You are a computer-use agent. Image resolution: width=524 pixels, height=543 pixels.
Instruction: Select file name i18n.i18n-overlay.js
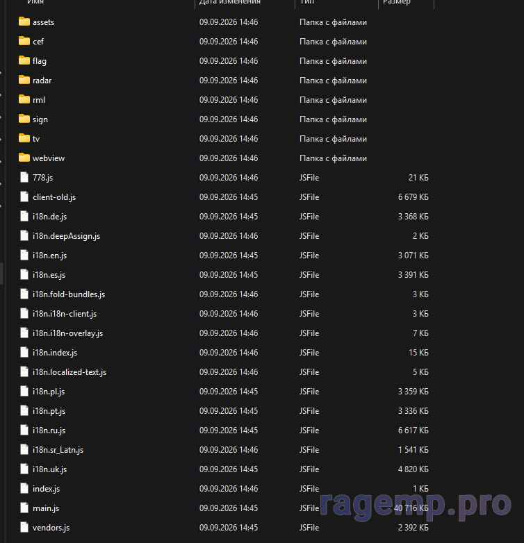pyautogui.click(x=68, y=333)
